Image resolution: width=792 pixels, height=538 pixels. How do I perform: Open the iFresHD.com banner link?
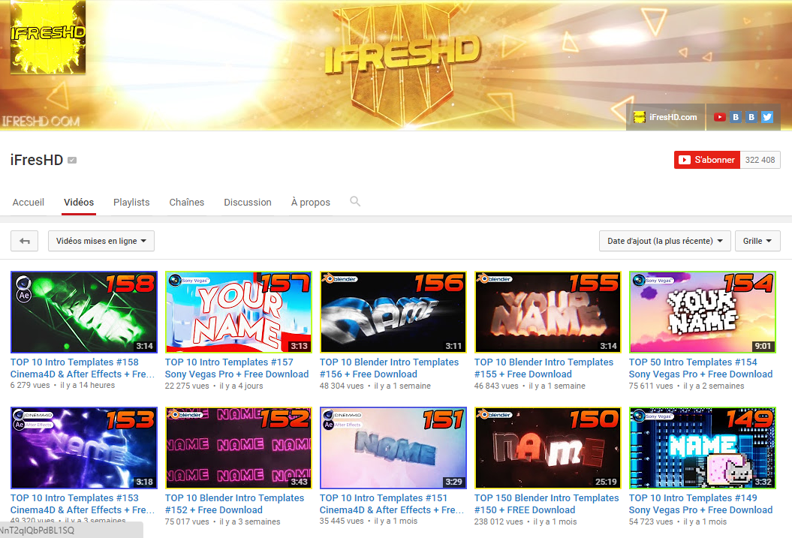[x=666, y=117]
